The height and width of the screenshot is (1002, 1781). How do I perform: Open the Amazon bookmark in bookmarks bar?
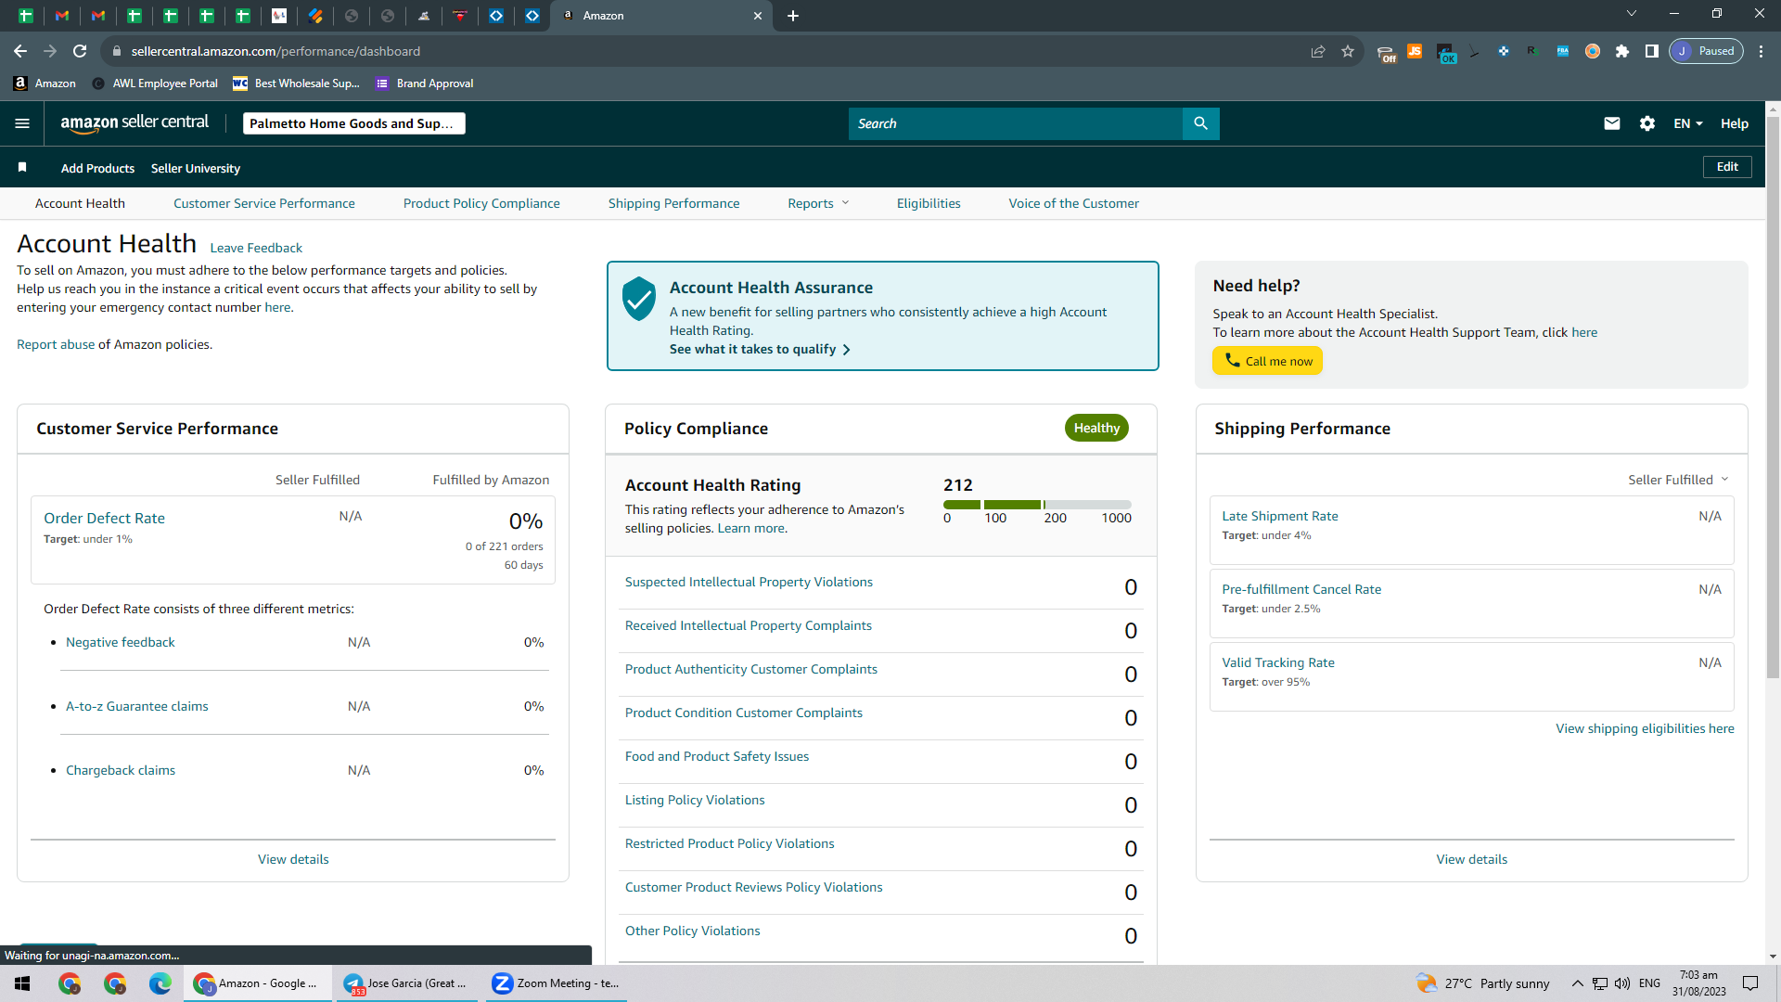45,83
